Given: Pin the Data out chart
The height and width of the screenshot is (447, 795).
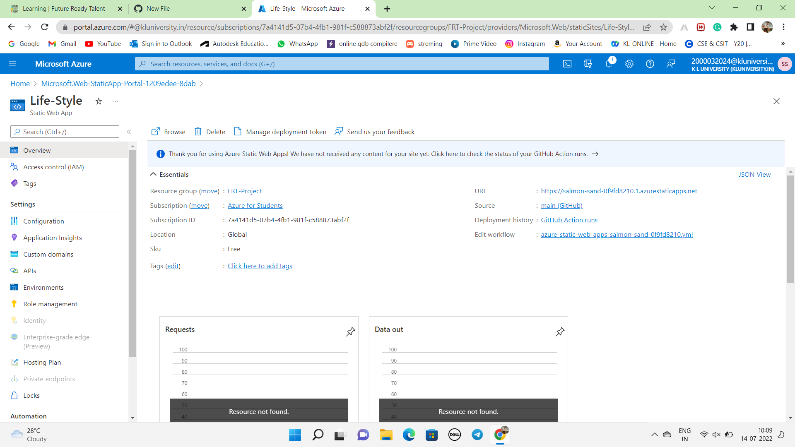Looking at the screenshot, I should point(560,332).
